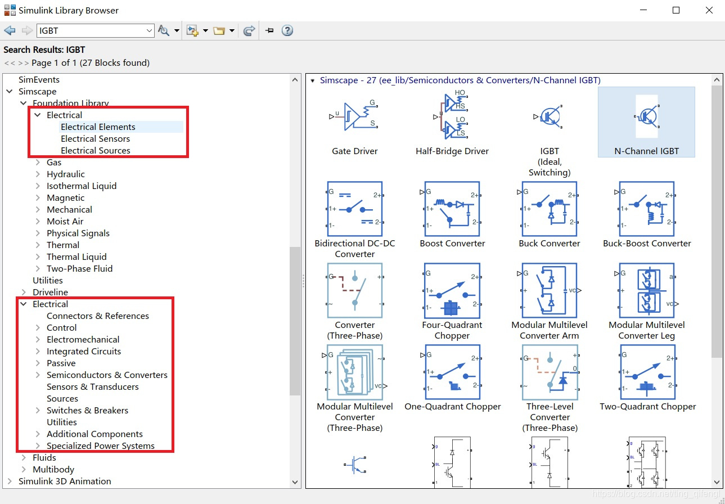Select SimEvents in the library tree
Image resolution: width=725 pixels, height=504 pixels.
coord(39,79)
